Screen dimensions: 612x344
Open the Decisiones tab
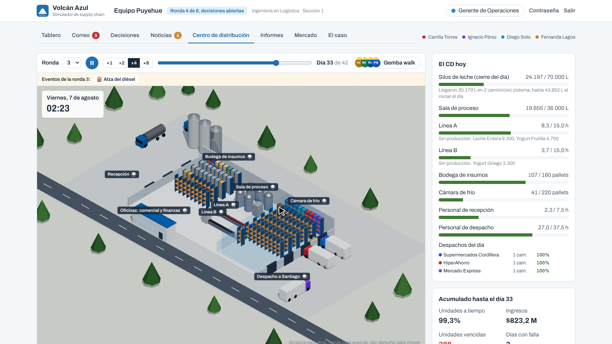(x=125, y=35)
